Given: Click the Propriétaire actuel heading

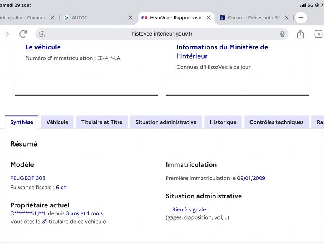Looking at the screenshot, I should point(40,205).
